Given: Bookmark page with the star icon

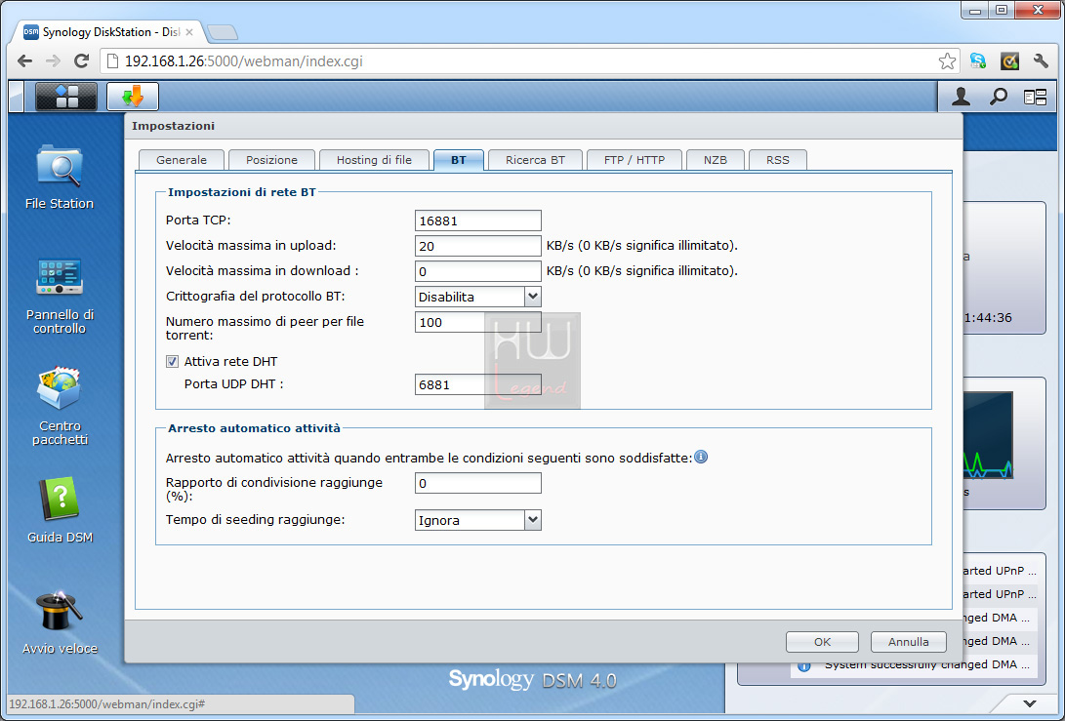Looking at the screenshot, I should [x=947, y=61].
